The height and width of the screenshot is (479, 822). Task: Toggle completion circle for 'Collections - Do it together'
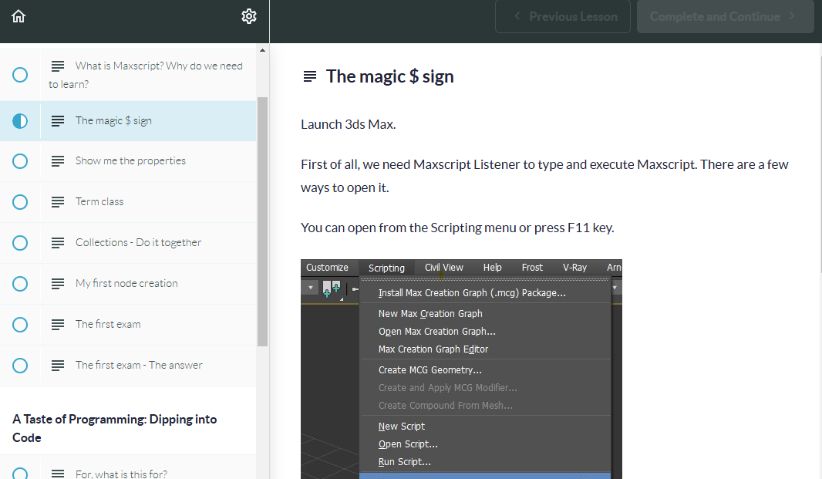point(20,243)
